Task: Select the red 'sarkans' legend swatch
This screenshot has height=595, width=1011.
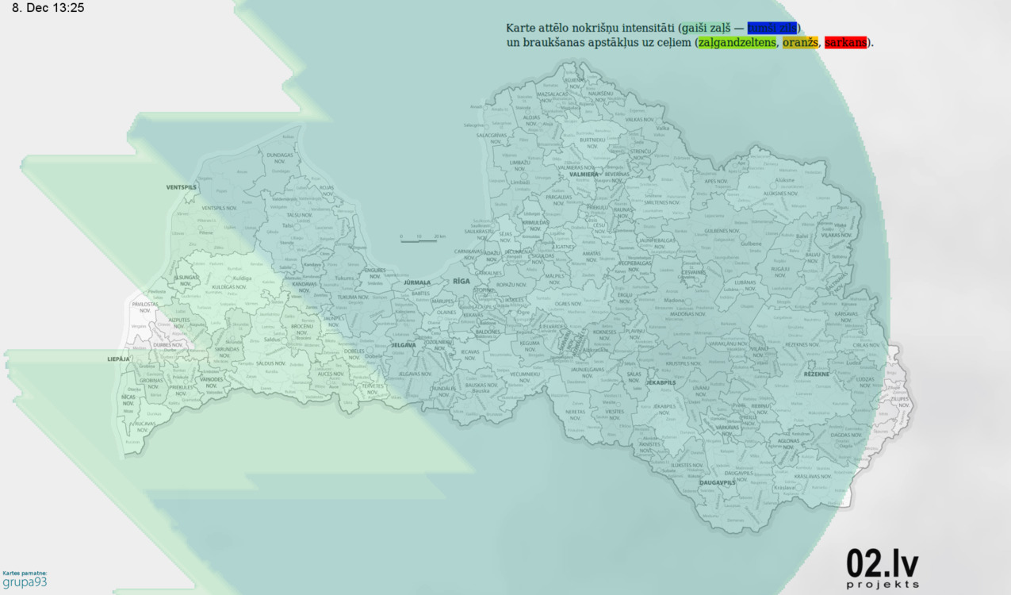Action: tap(845, 42)
